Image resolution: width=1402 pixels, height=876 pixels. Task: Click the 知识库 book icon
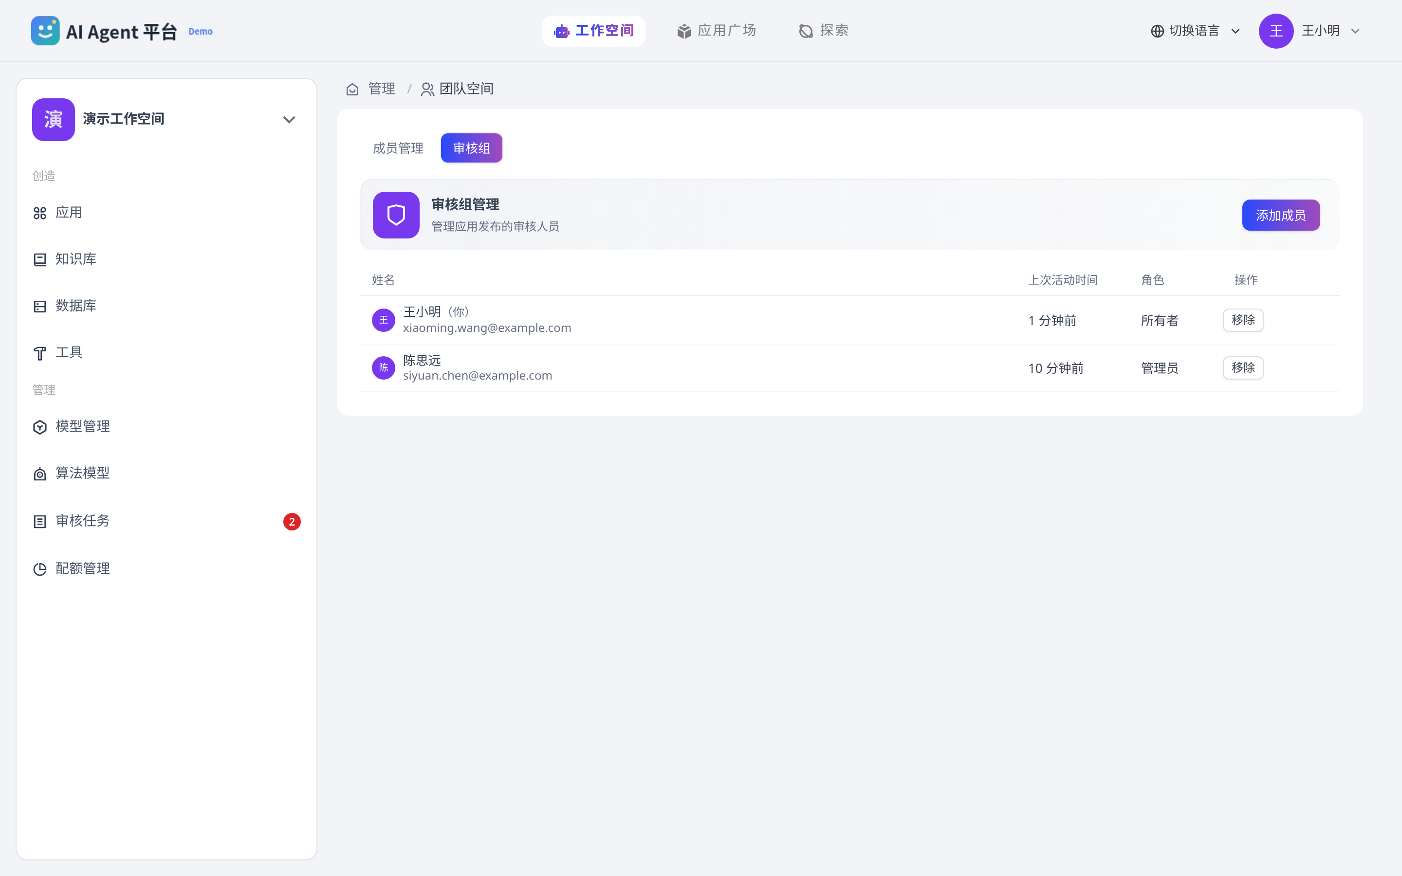point(40,259)
